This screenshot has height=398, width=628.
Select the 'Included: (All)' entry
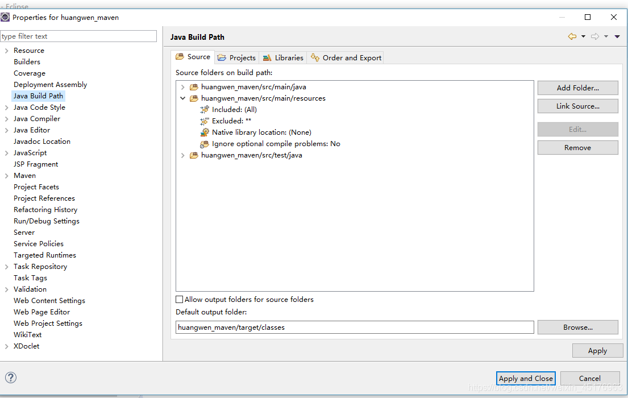[234, 109]
